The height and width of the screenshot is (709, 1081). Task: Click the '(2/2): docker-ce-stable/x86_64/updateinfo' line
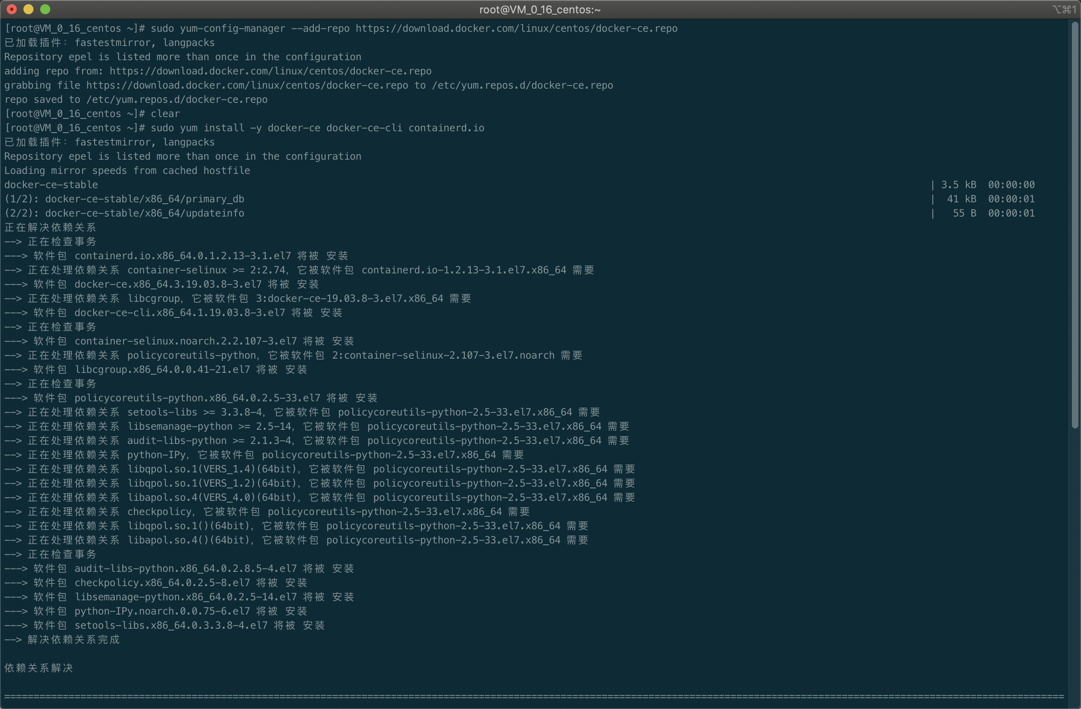click(124, 213)
